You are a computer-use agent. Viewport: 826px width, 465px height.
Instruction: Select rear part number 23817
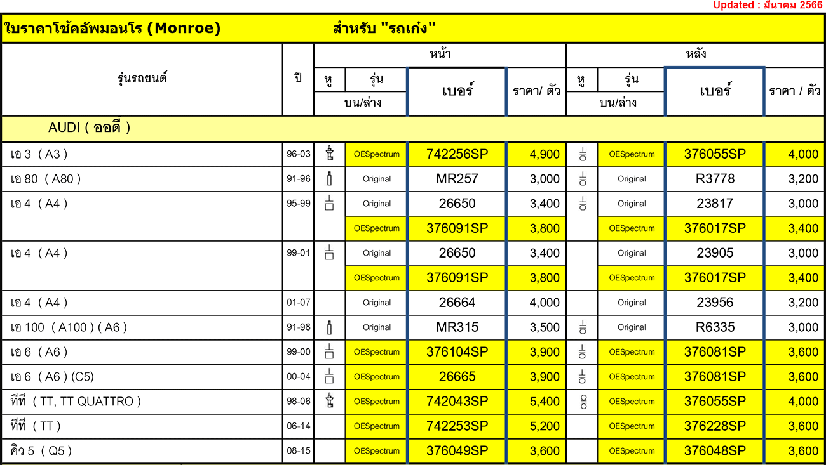(x=715, y=204)
